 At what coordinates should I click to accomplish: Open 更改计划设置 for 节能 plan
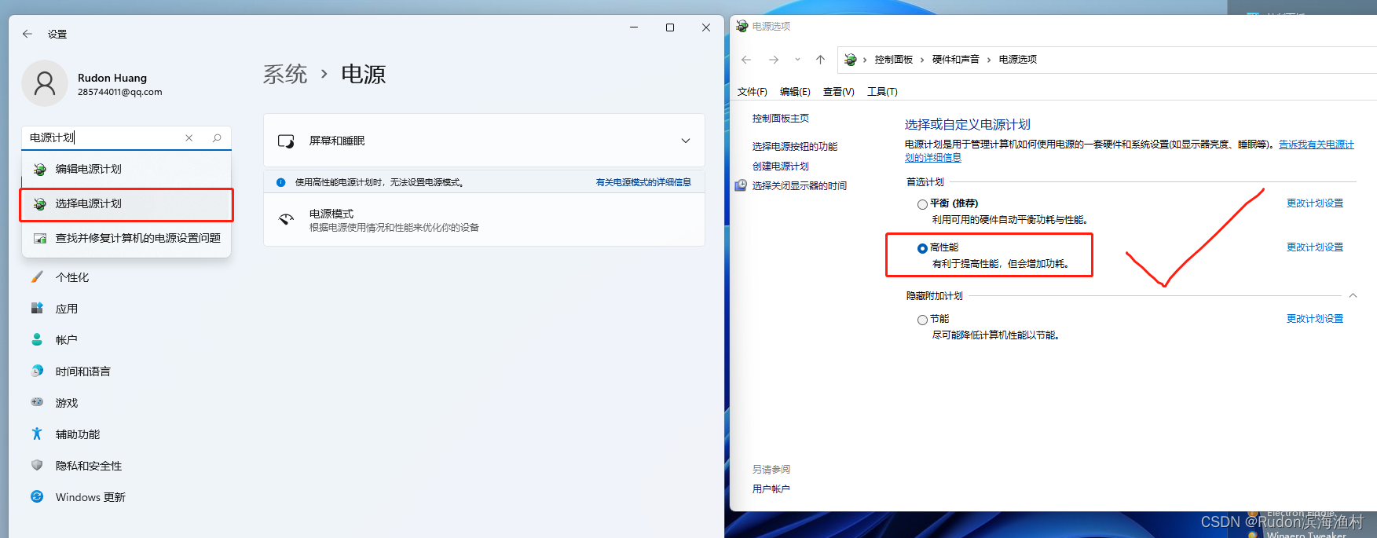(x=1315, y=319)
